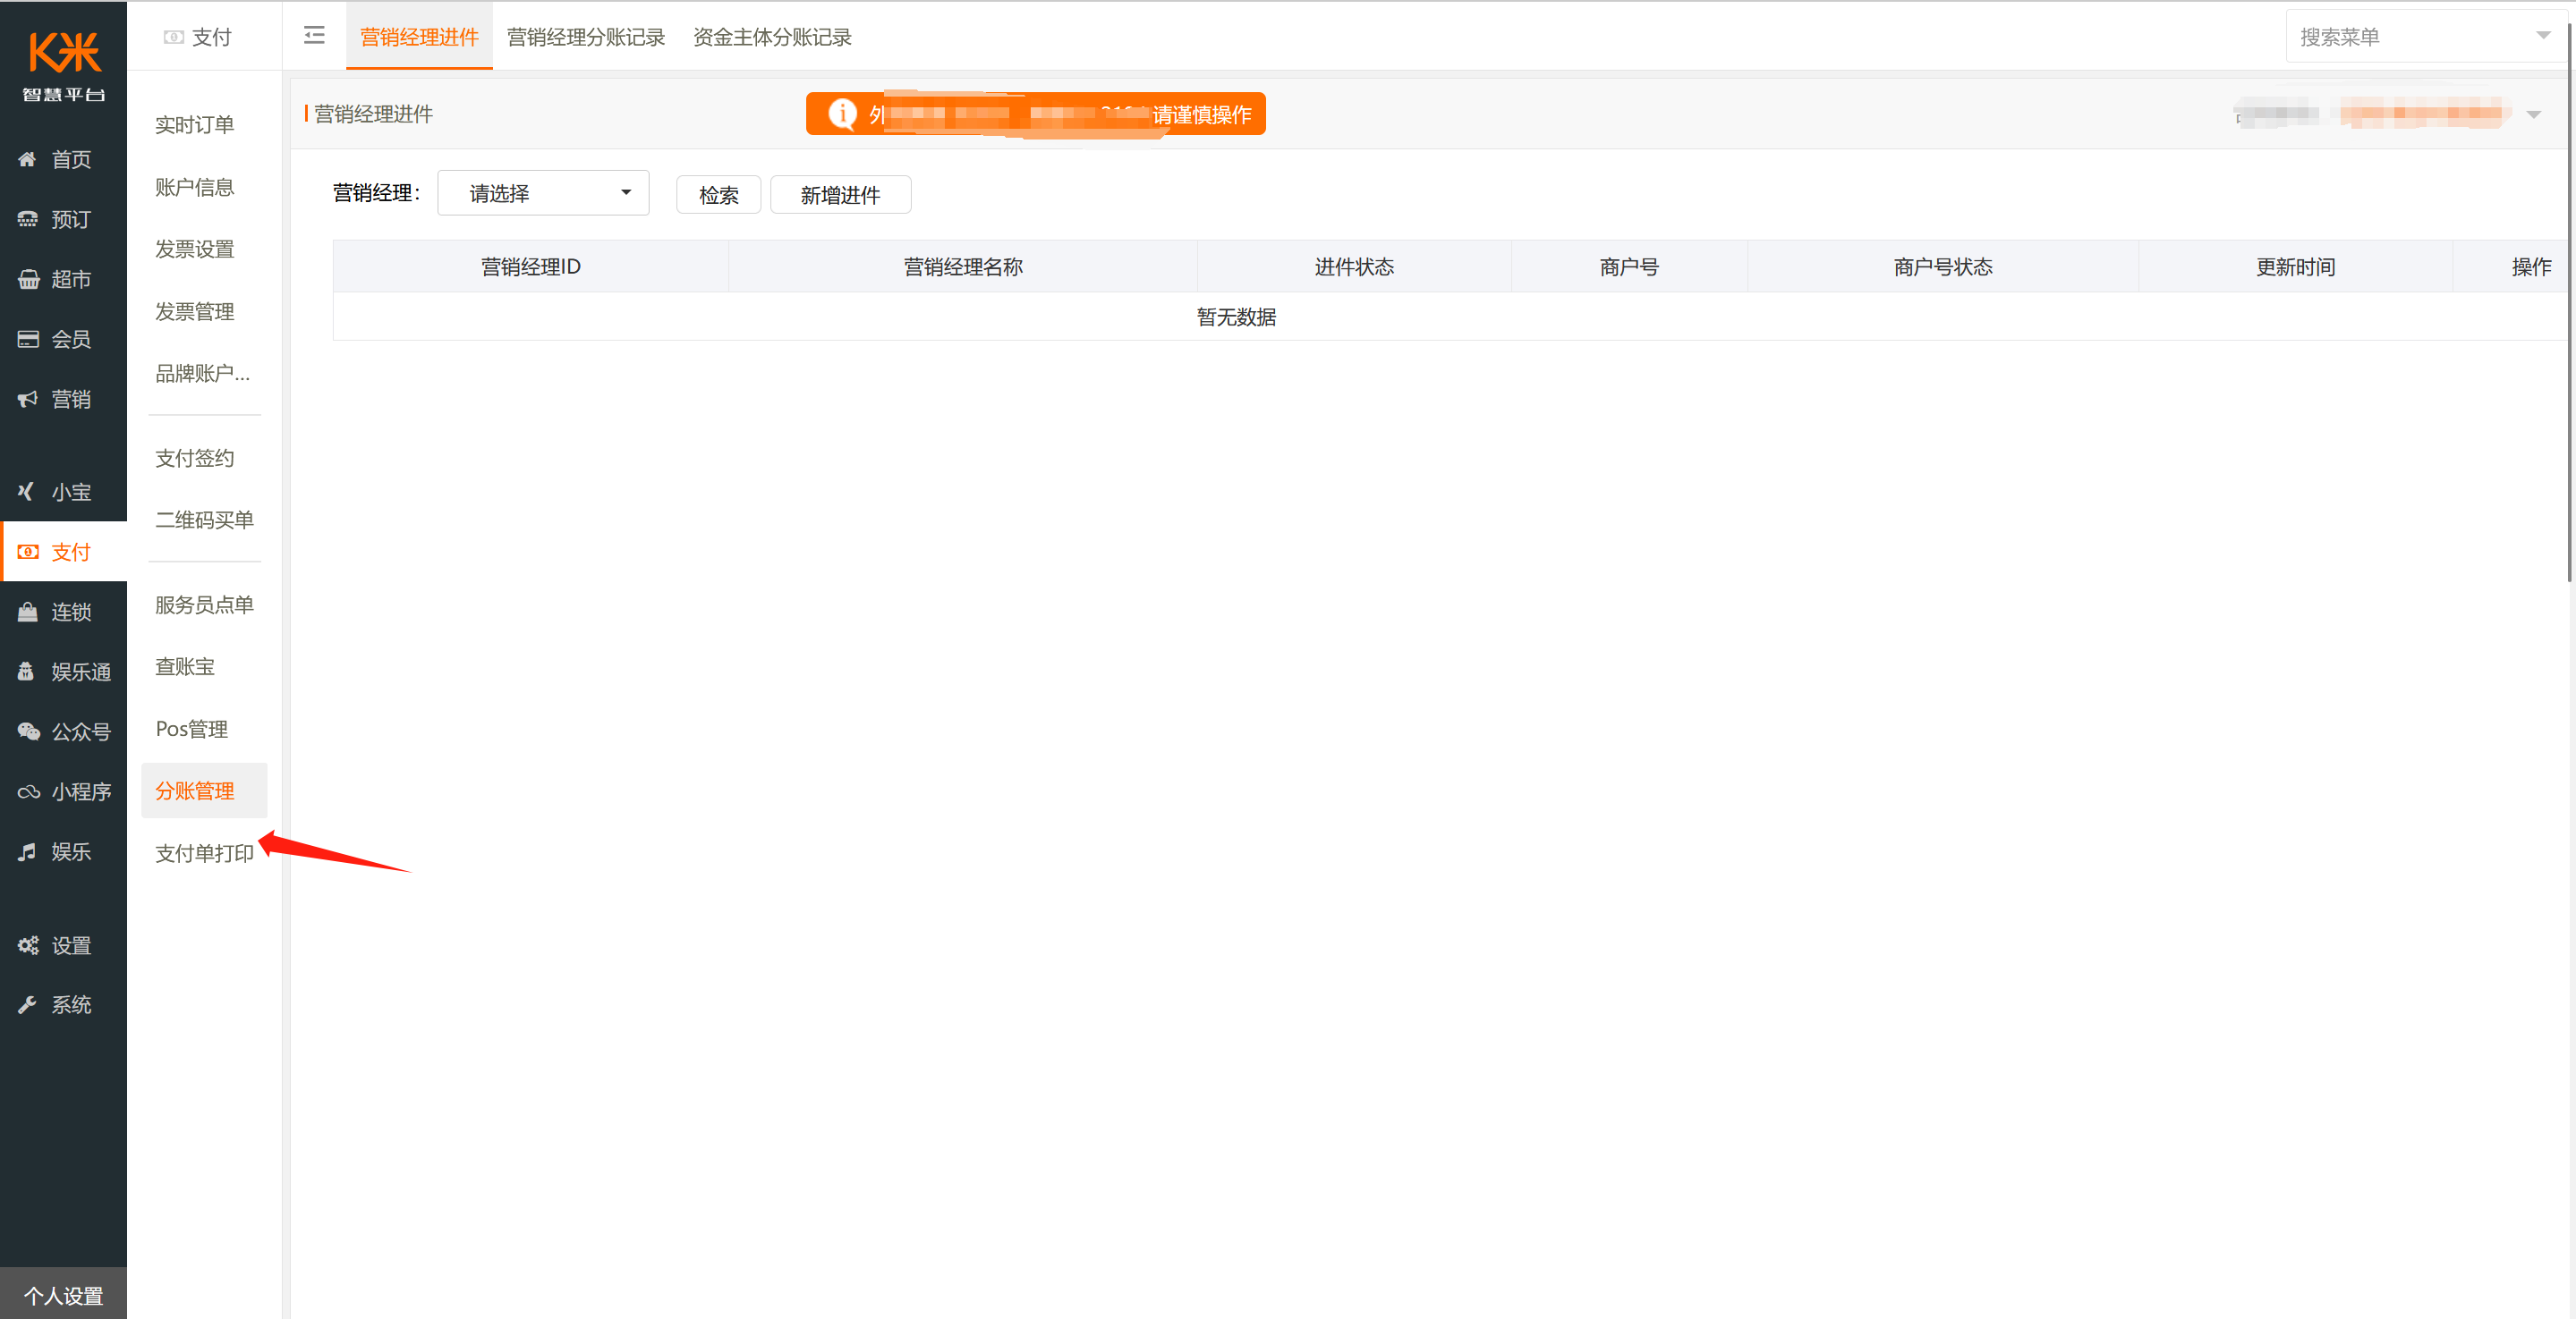
Task: Open 支付签约 submenu item
Action: [195, 458]
